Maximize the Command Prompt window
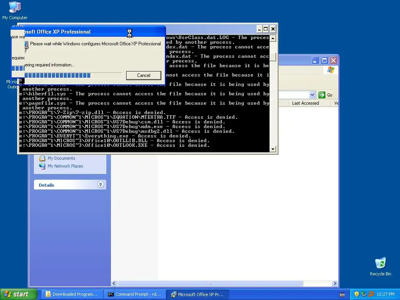400x300 pixels. click(266, 29)
